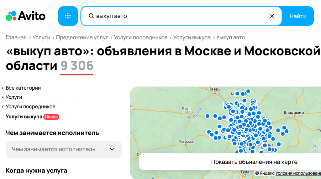Click the Когда нужна услуга heading
This screenshot has height=179, width=321.
(36, 171)
